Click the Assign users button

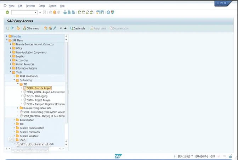pyautogui.click(x=98, y=28)
